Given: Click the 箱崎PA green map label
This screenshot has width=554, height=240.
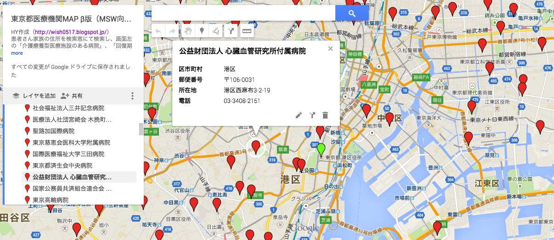Looking at the screenshot, I should 421,77.
